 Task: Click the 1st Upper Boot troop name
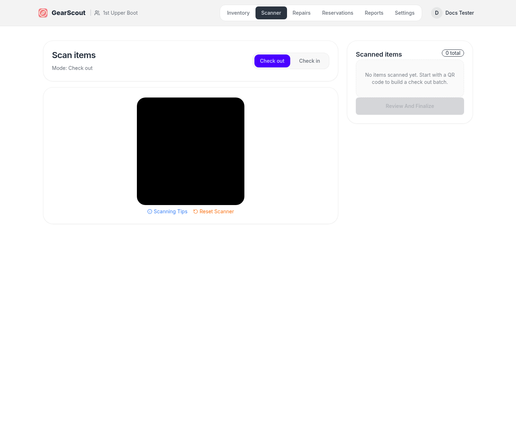(x=120, y=13)
